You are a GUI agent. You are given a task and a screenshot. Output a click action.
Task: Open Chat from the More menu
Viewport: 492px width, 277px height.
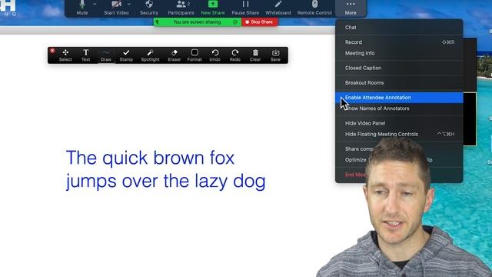399,28
